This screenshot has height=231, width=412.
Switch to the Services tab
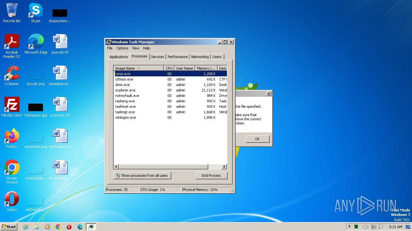click(x=157, y=57)
